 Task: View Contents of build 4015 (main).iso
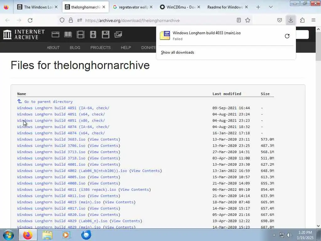pos(119,202)
